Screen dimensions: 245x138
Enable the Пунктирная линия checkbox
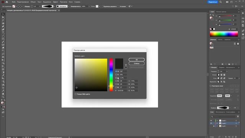211,86
